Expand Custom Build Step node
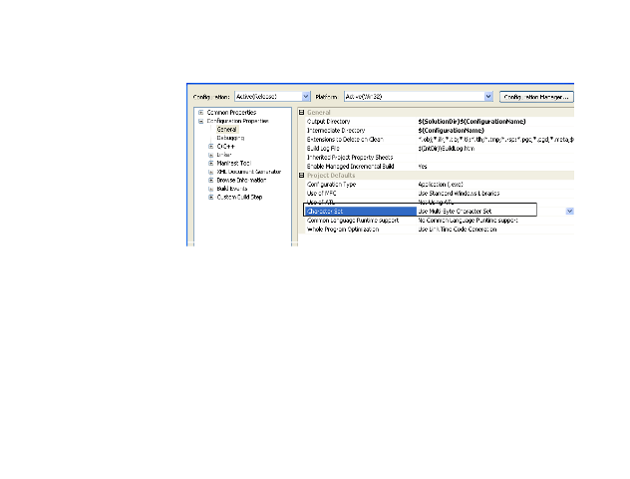 [211, 197]
